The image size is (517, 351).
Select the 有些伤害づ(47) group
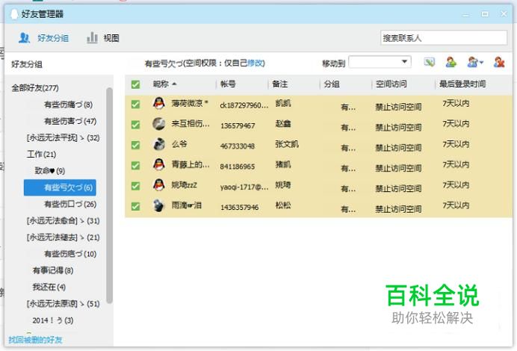click(x=70, y=121)
